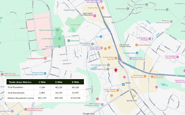Click 5 Mile column header
185x115 pixels.
75,82
